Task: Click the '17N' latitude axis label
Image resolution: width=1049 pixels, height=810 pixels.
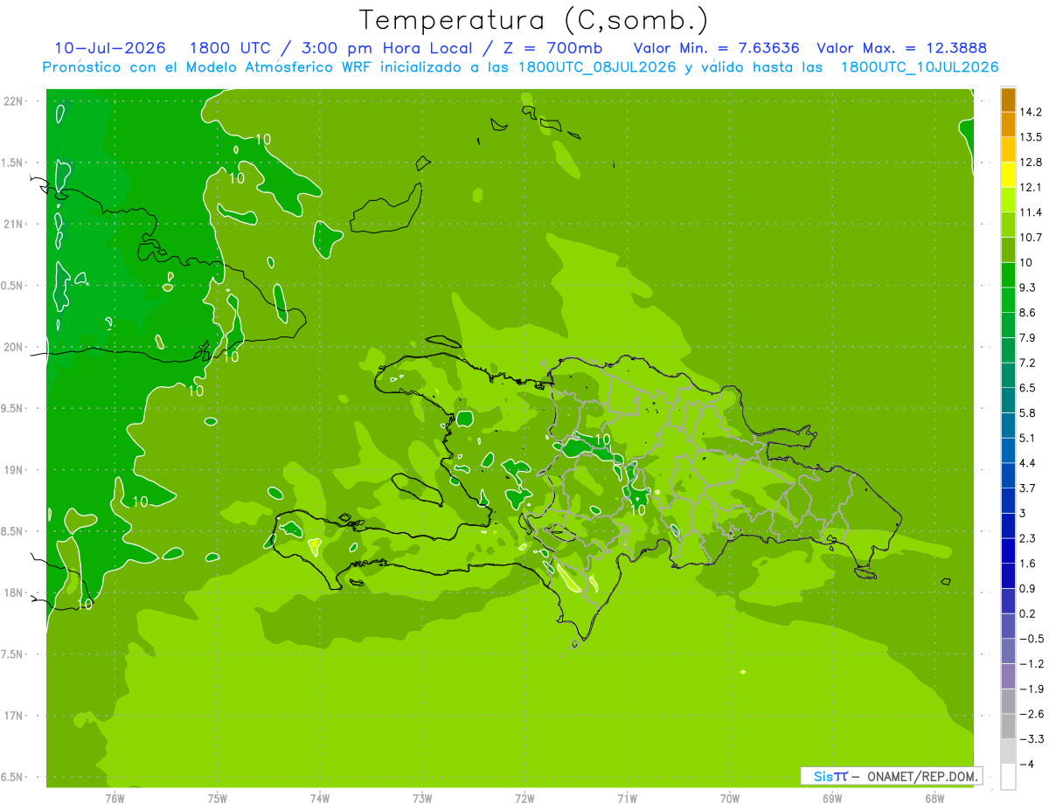Action: click(x=13, y=717)
